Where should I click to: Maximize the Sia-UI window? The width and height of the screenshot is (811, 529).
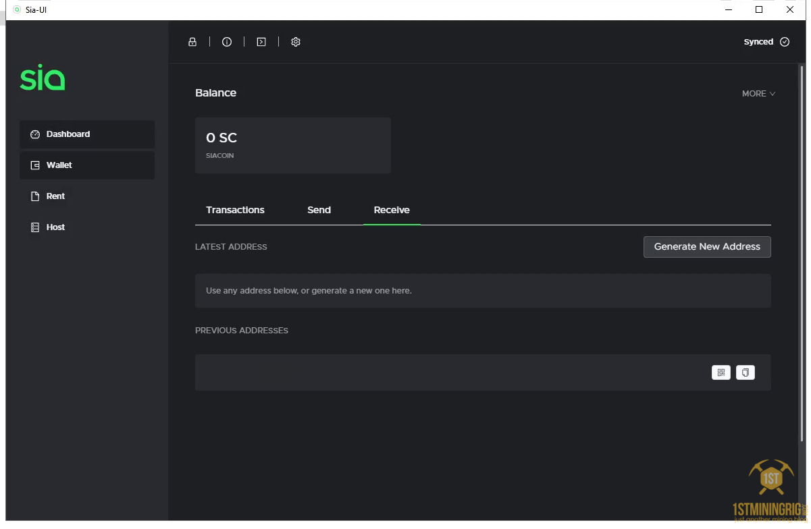pyautogui.click(x=759, y=9)
